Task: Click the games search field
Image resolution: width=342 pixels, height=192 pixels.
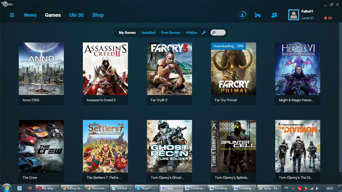Action: pos(218,32)
